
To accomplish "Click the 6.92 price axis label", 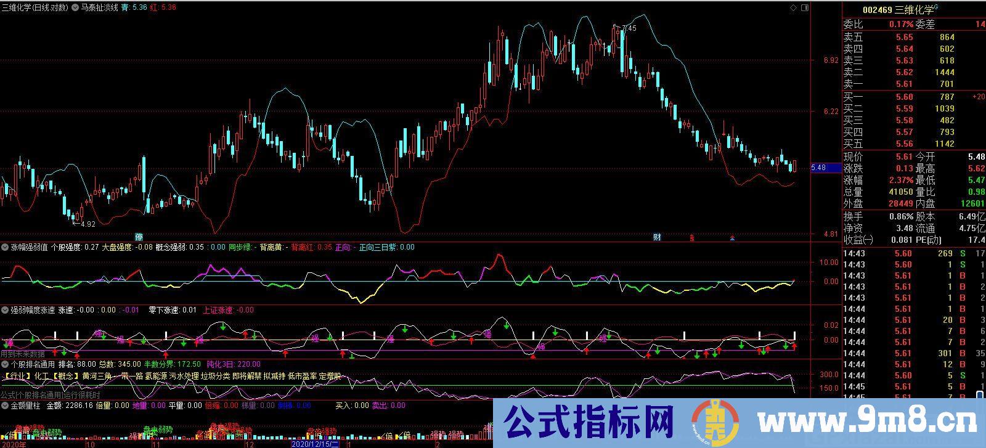I will click(831, 60).
